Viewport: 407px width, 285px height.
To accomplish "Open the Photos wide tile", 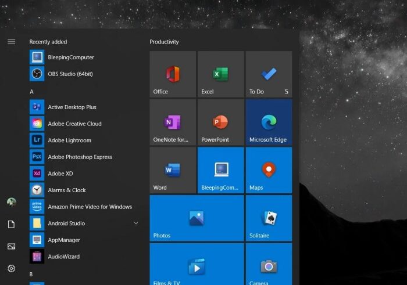I will 197,218.
